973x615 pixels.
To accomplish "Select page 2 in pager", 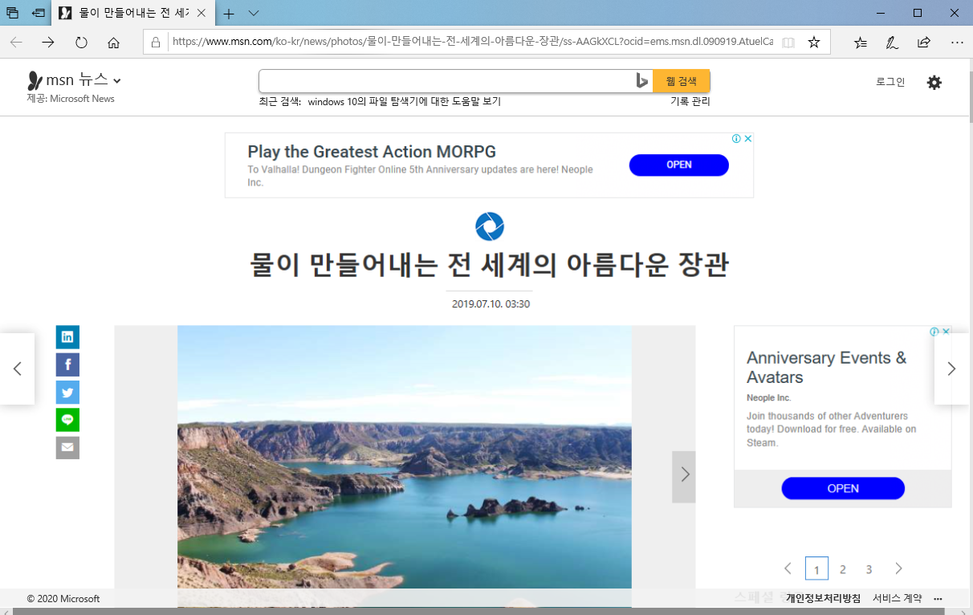I will pyautogui.click(x=843, y=569).
